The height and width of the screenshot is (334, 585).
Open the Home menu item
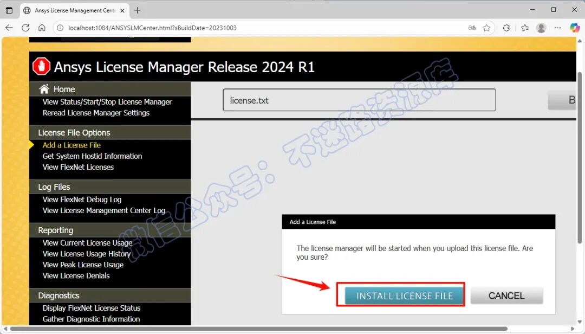click(x=64, y=89)
